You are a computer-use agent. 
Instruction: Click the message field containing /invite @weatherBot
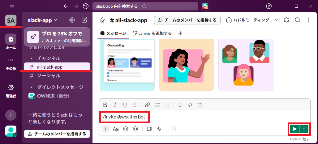tap(205, 117)
